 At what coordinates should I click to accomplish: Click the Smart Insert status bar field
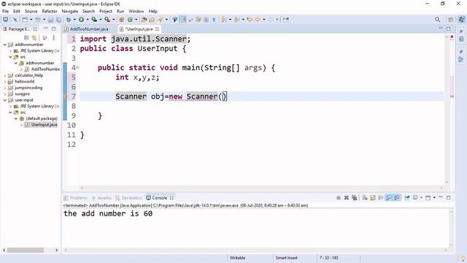click(x=287, y=258)
